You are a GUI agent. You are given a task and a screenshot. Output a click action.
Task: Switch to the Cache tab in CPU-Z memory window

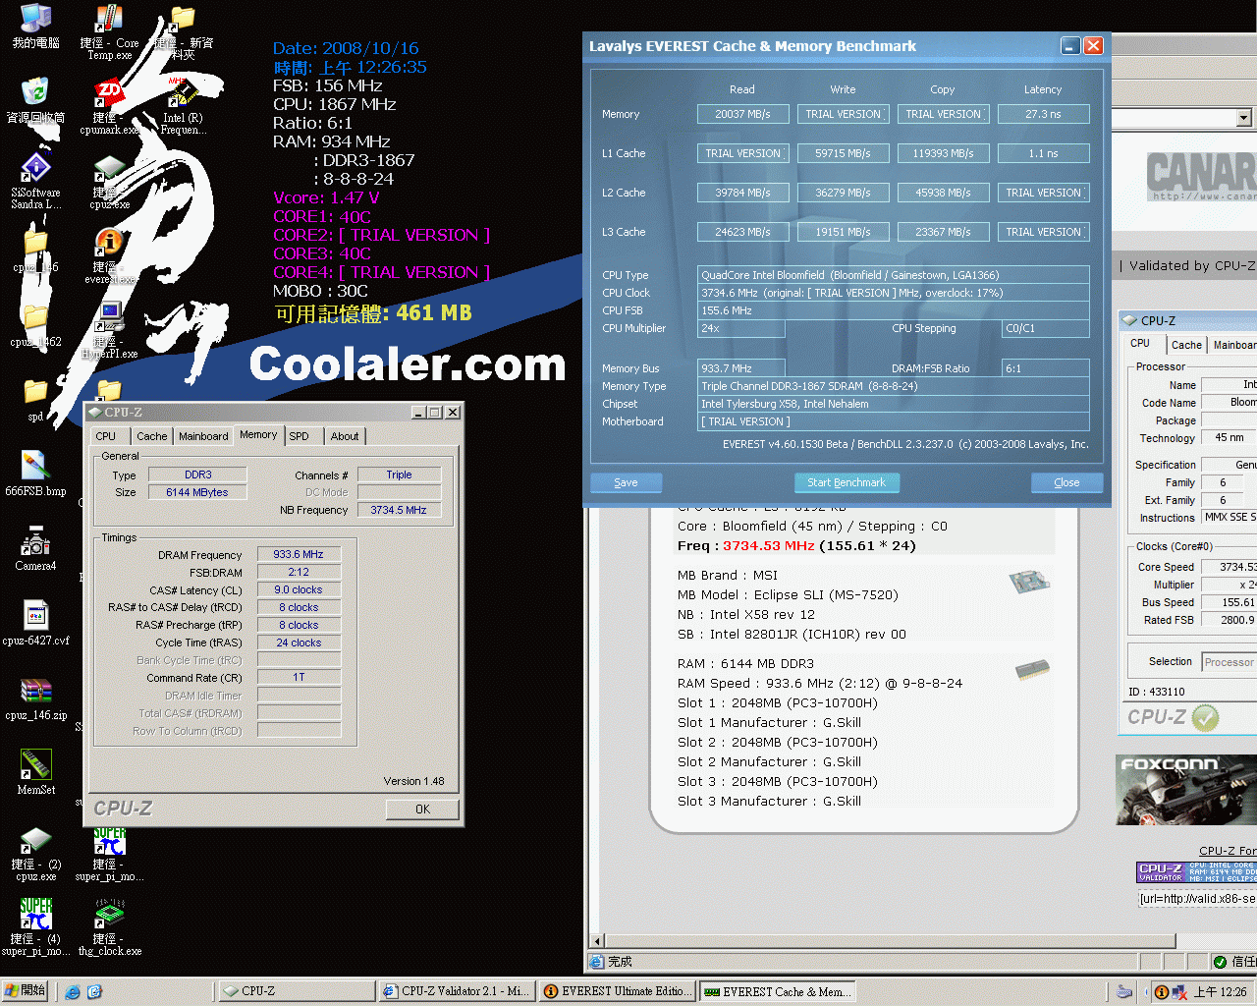click(x=152, y=436)
